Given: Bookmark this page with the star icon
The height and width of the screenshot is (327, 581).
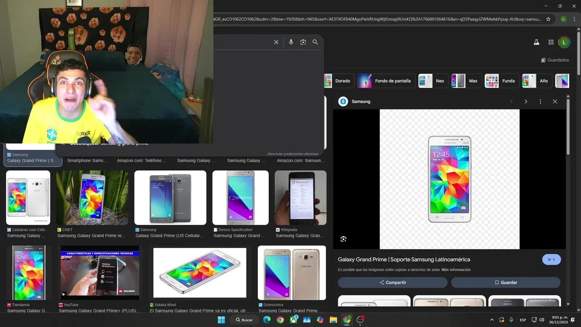Looking at the screenshot, I should (548, 19).
